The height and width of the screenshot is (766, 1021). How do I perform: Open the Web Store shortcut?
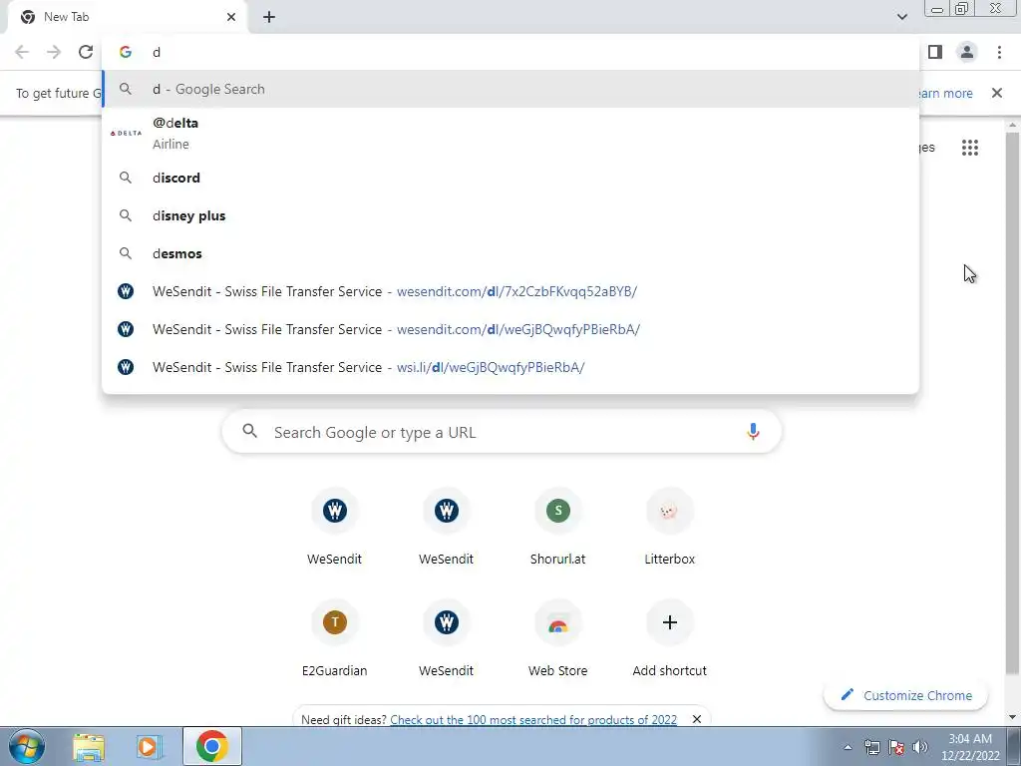[558, 640]
